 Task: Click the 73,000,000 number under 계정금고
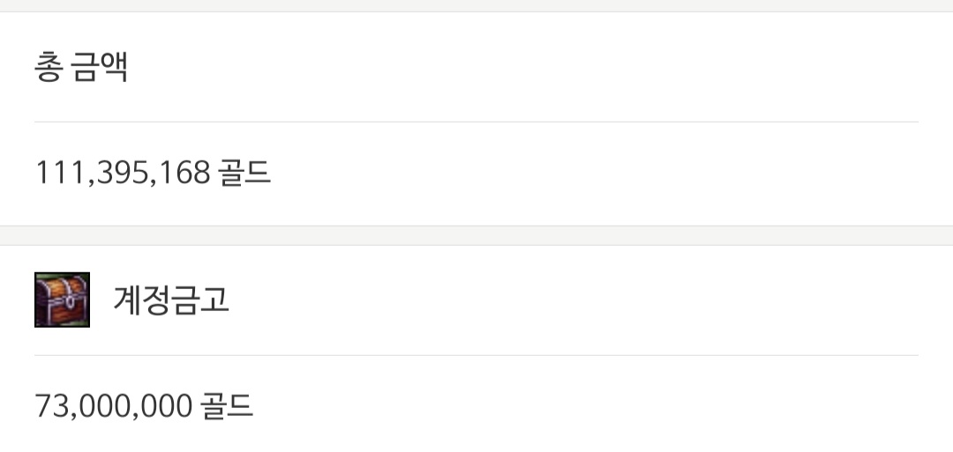click(114, 406)
